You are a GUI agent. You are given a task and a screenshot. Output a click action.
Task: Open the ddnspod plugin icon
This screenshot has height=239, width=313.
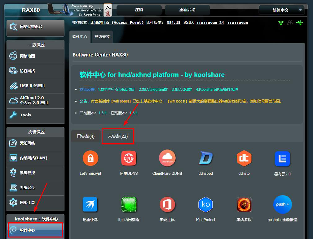pyautogui.click(x=206, y=158)
